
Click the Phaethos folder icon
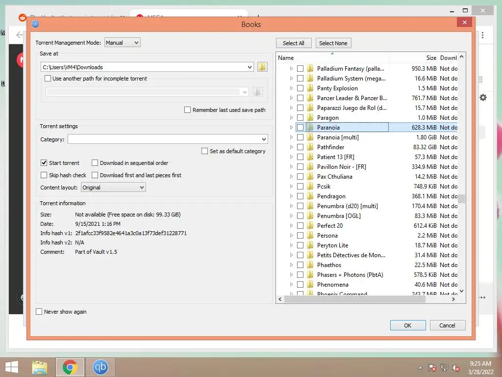[310, 265]
